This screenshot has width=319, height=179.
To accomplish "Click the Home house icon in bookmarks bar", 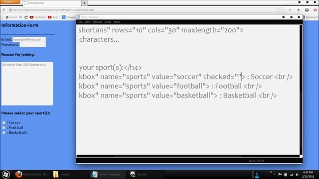I will click(7, 17).
